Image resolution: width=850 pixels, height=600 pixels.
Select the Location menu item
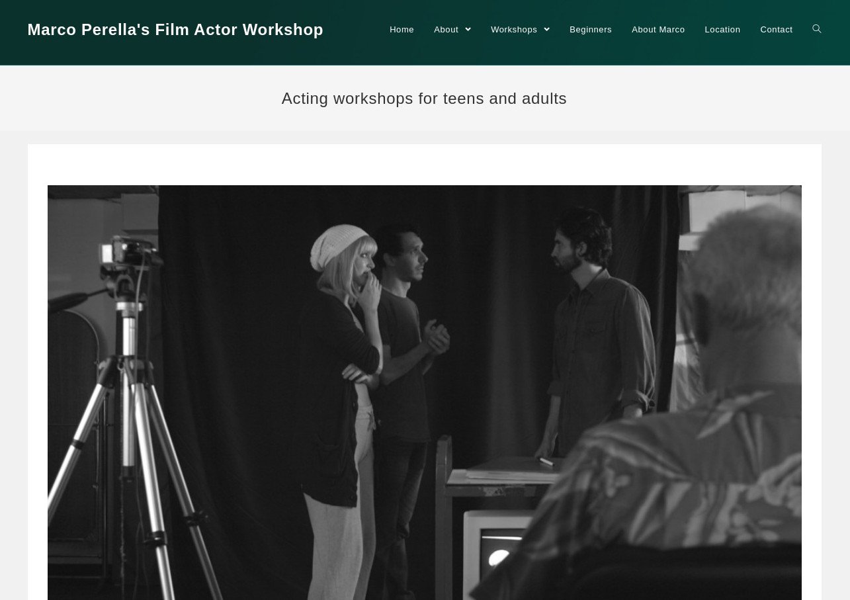[x=722, y=30]
